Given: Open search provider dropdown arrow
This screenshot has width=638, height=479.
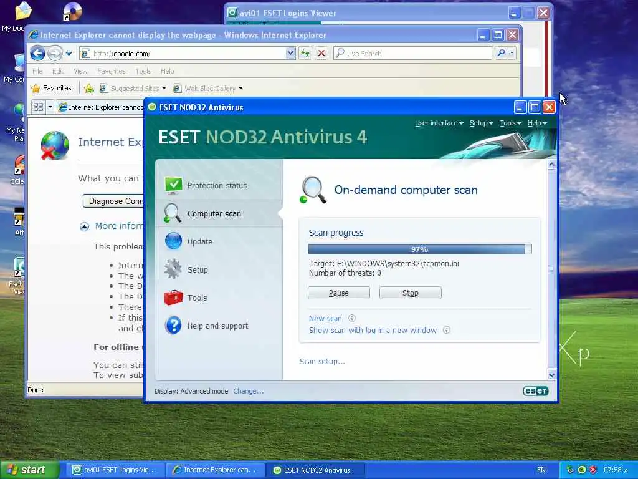Looking at the screenshot, I should [x=512, y=53].
